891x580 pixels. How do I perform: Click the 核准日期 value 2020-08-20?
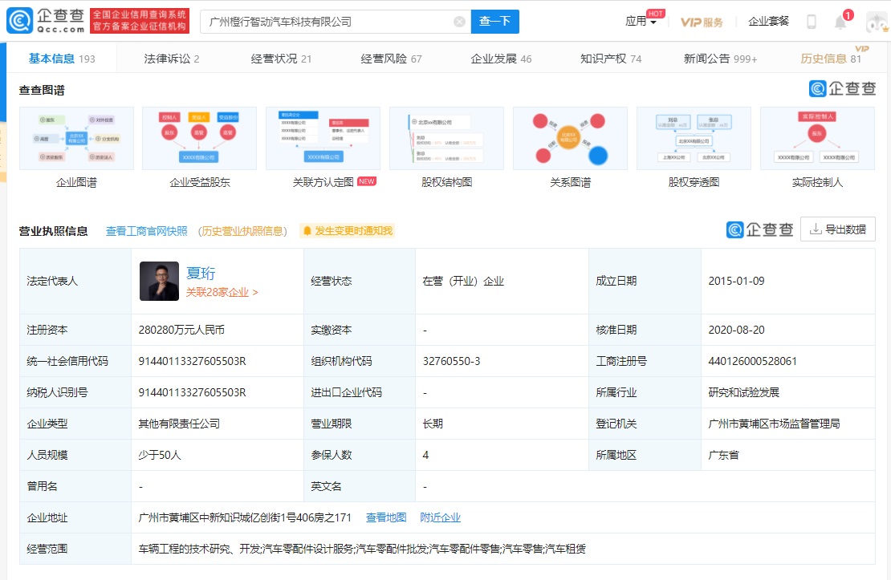(736, 330)
